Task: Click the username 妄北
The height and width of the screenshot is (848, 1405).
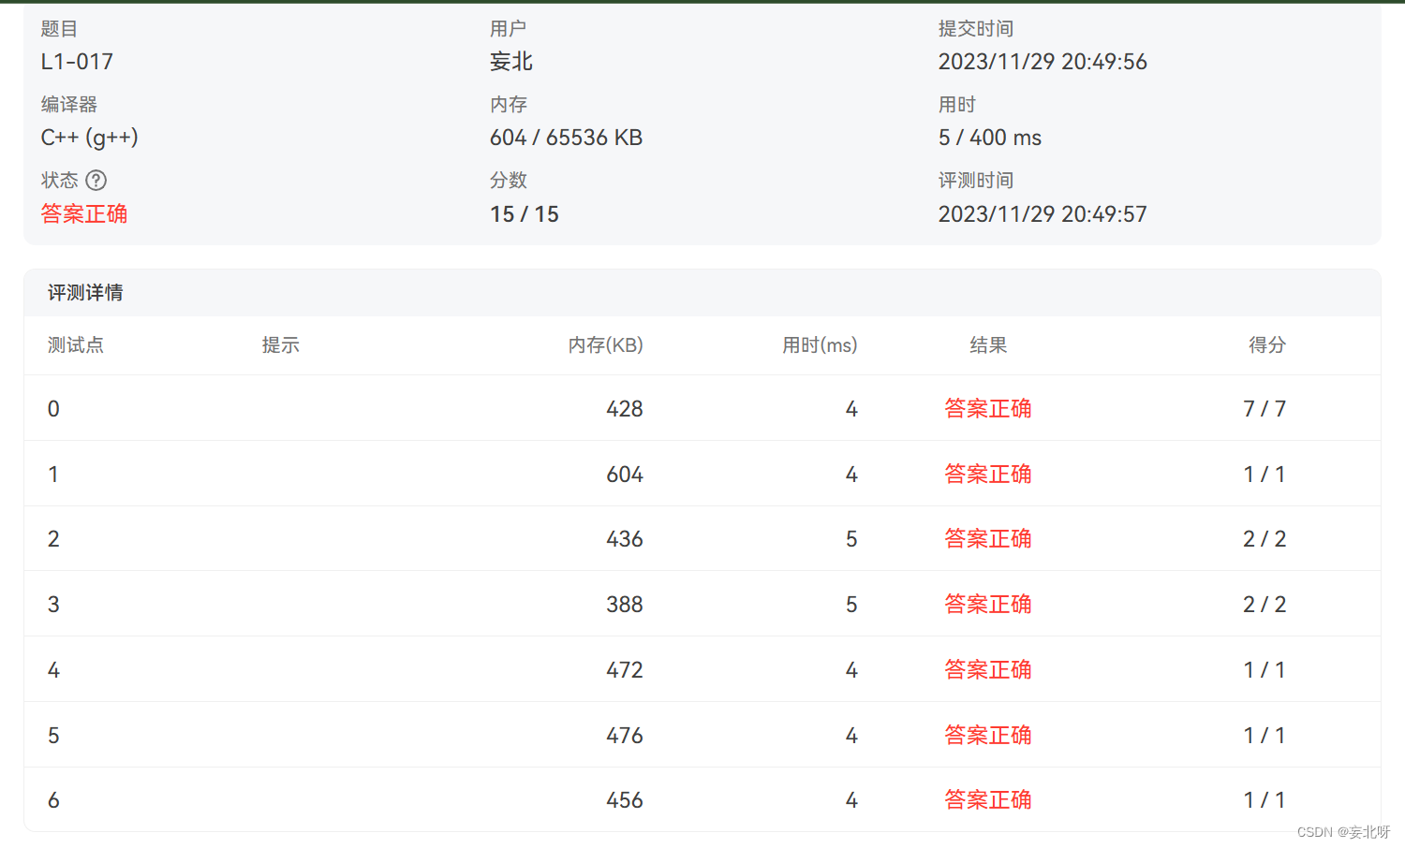Action: point(511,62)
